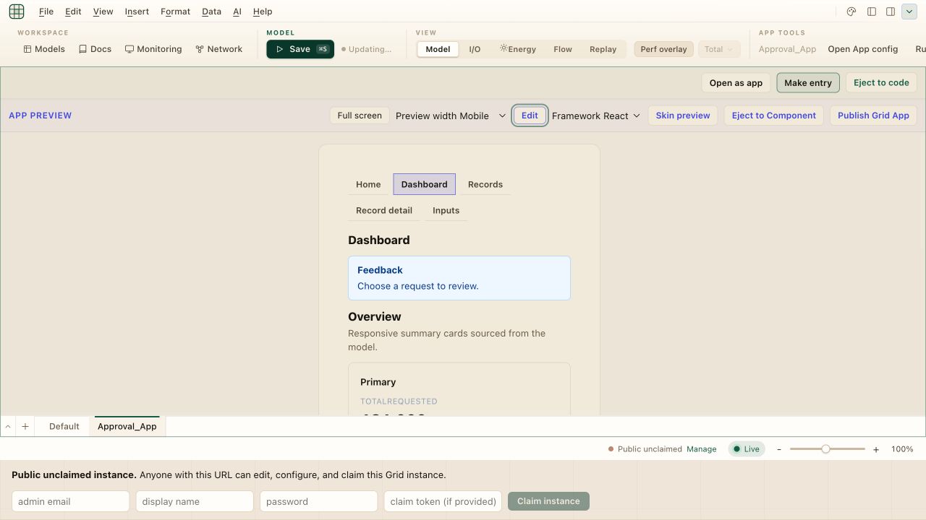Select the Home tab in preview
Viewport: 926px width, 520px height.
pyautogui.click(x=368, y=184)
